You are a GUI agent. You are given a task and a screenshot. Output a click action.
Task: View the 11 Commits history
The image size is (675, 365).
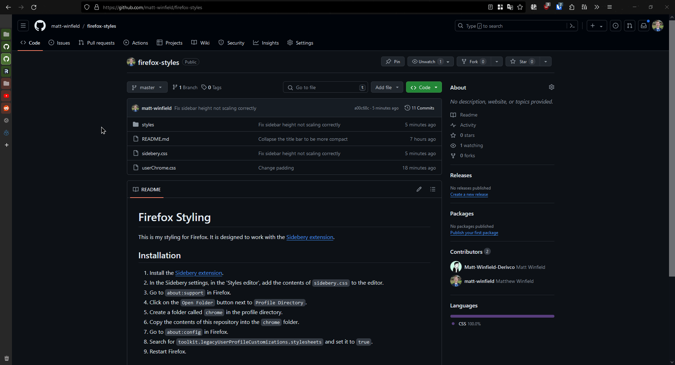point(419,108)
